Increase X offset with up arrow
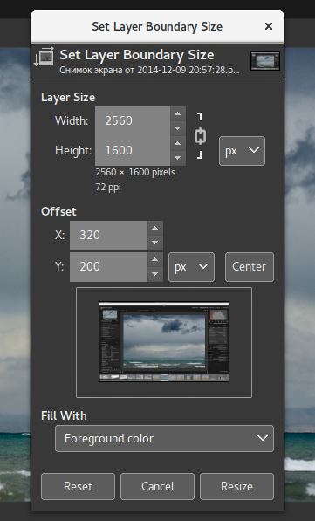The image size is (315, 521). click(154, 229)
